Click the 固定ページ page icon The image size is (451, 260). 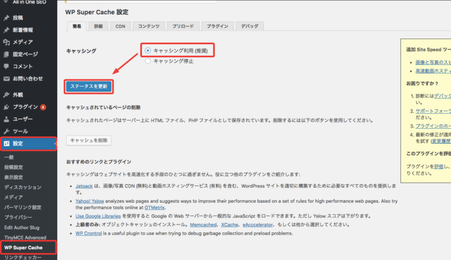6,54
